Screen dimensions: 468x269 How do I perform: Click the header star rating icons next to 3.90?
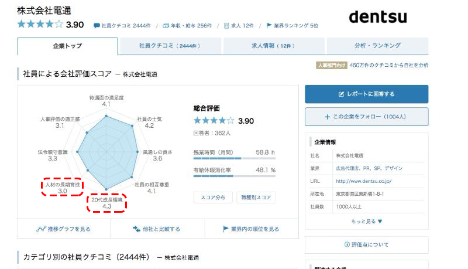click(40, 24)
